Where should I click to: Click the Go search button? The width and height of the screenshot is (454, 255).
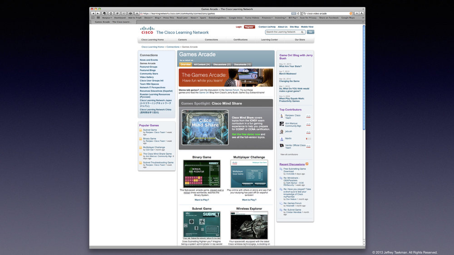coord(311,32)
